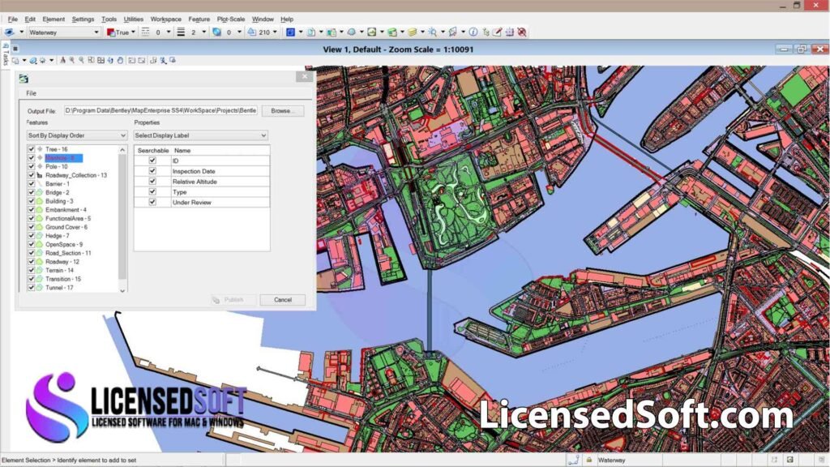Click the Element Information (i) icon

point(473,32)
